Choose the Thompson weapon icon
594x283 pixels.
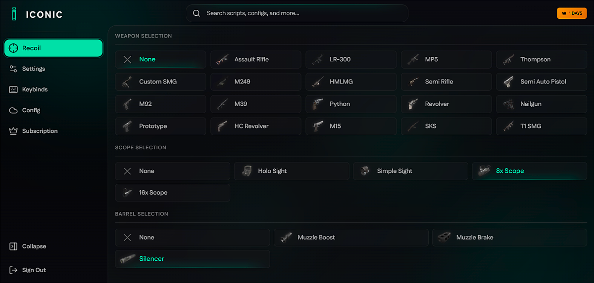pyautogui.click(x=508, y=59)
